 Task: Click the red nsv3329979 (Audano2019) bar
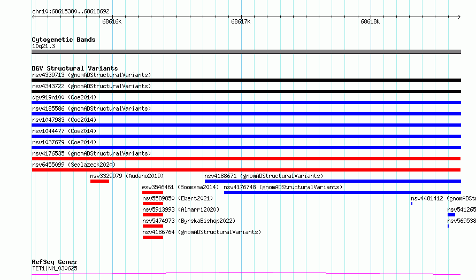pyautogui.click(x=99, y=181)
